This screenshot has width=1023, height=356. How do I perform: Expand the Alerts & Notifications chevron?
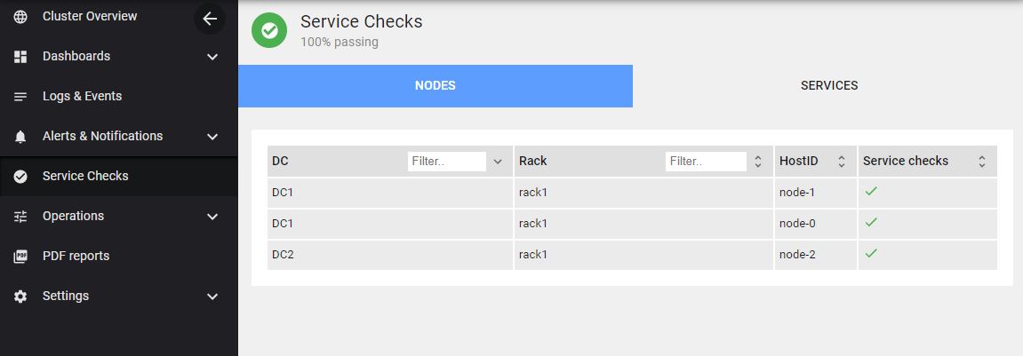[212, 137]
